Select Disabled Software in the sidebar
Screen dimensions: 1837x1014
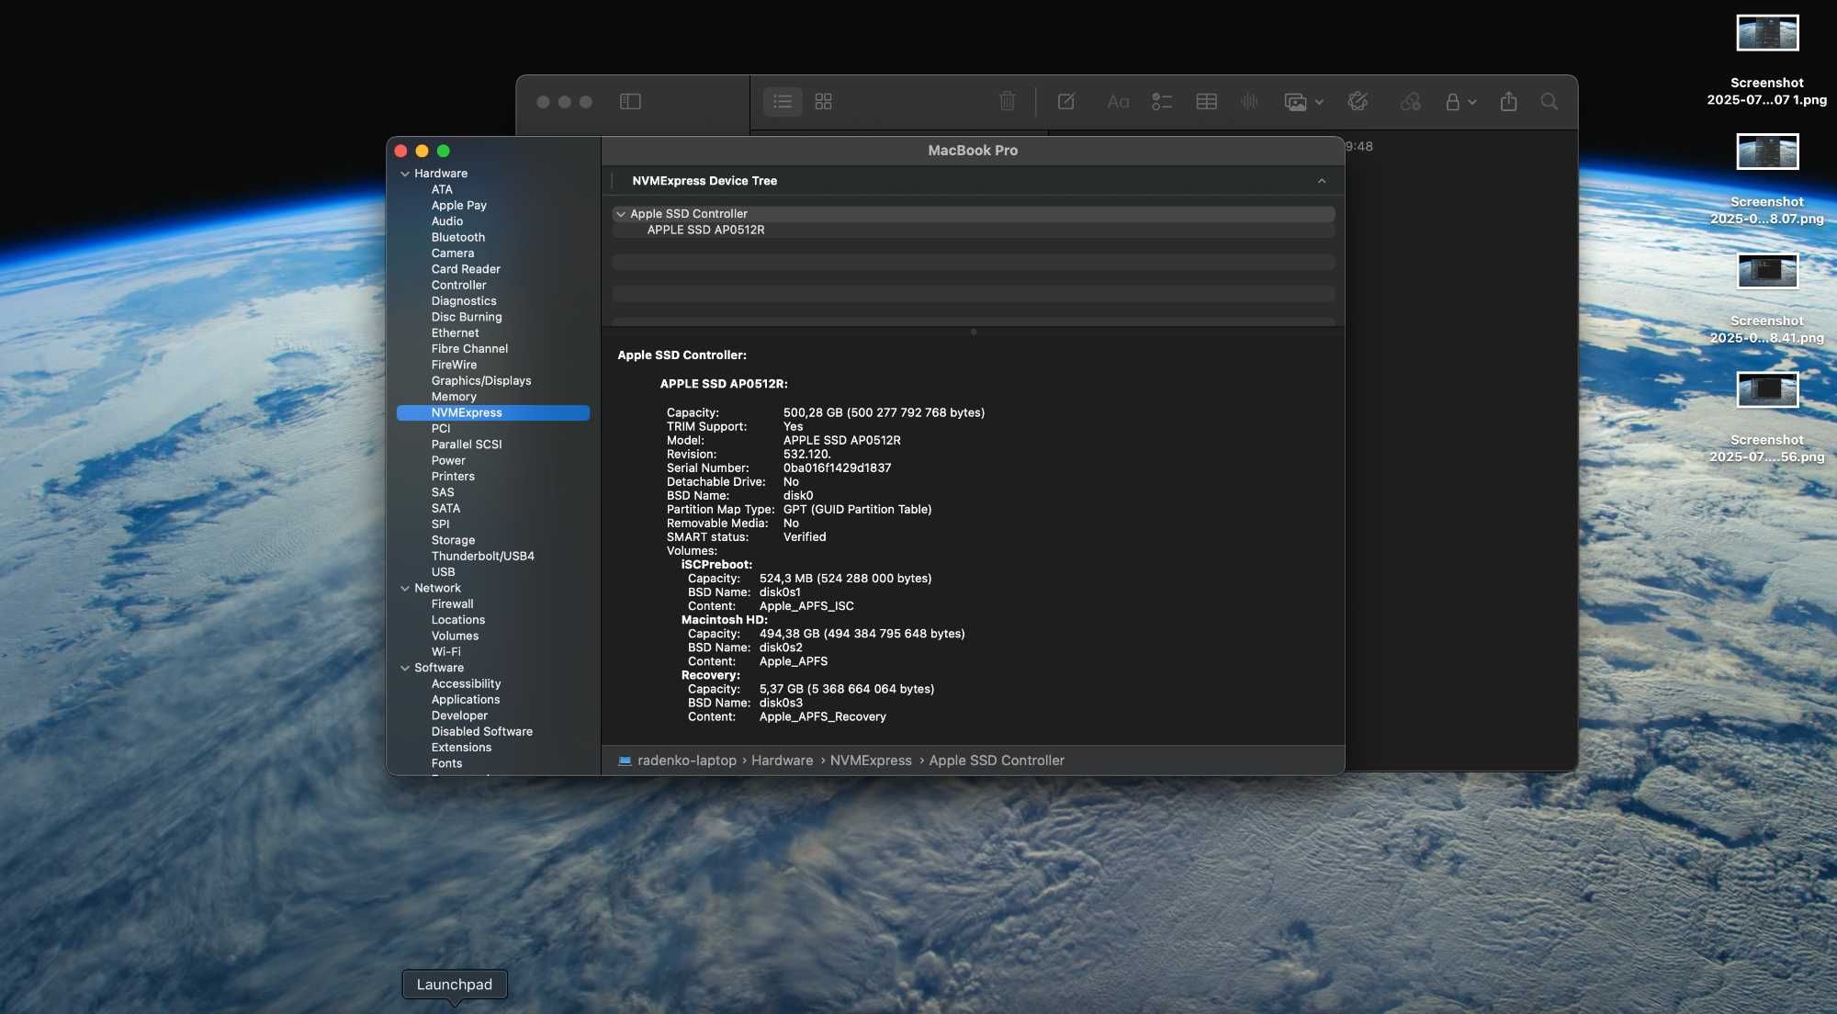[482, 732]
